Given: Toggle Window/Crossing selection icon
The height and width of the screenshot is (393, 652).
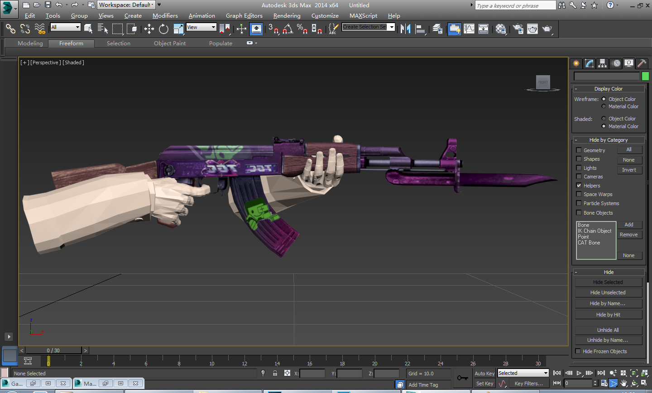Looking at the screenshot, I should tap(132, 29).
